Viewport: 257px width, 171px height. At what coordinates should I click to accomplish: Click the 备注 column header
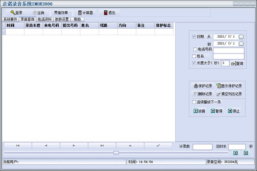point(145,25)
